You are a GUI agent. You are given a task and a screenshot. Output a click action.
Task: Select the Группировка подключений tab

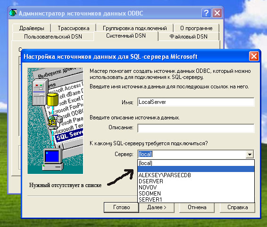tap(135, 28)
